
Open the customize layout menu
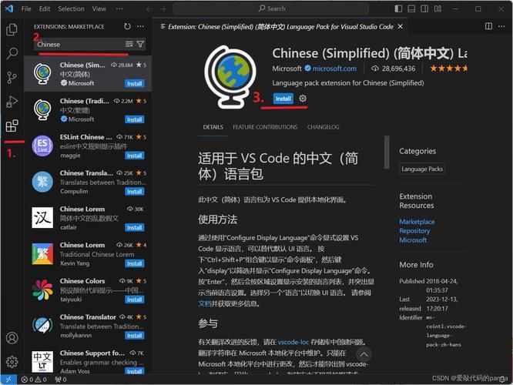(438, 8)
